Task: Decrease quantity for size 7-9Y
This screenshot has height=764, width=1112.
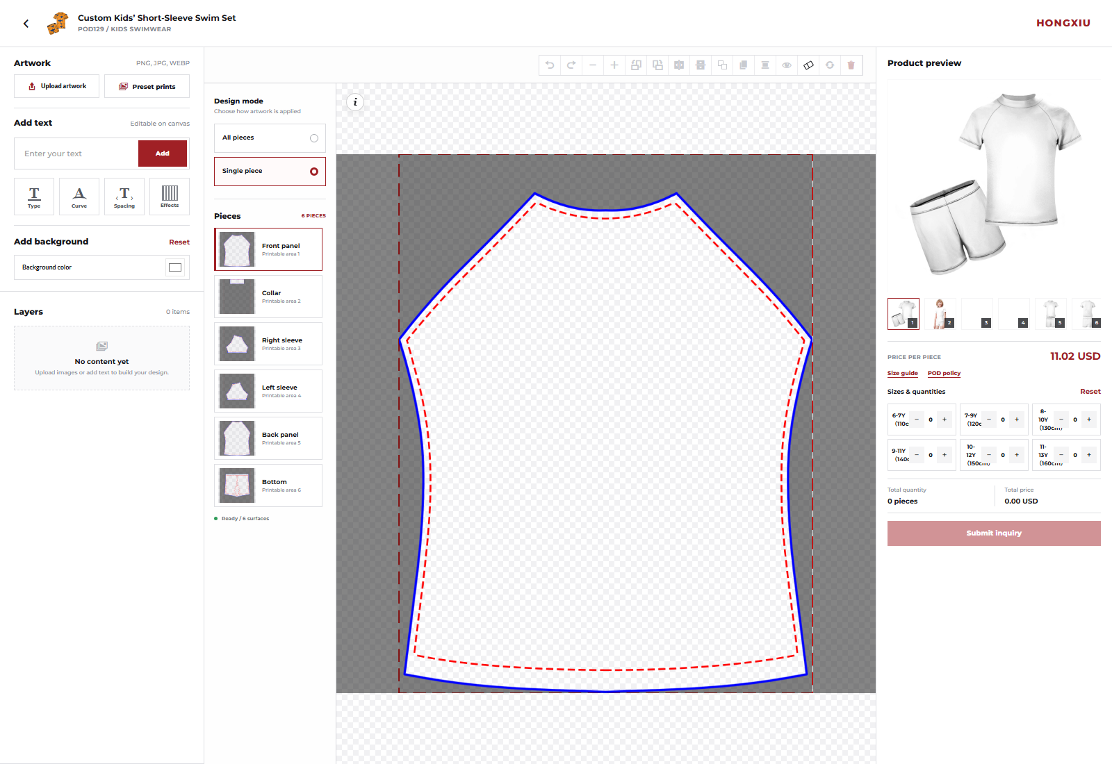Action: [x=989, y=420]
